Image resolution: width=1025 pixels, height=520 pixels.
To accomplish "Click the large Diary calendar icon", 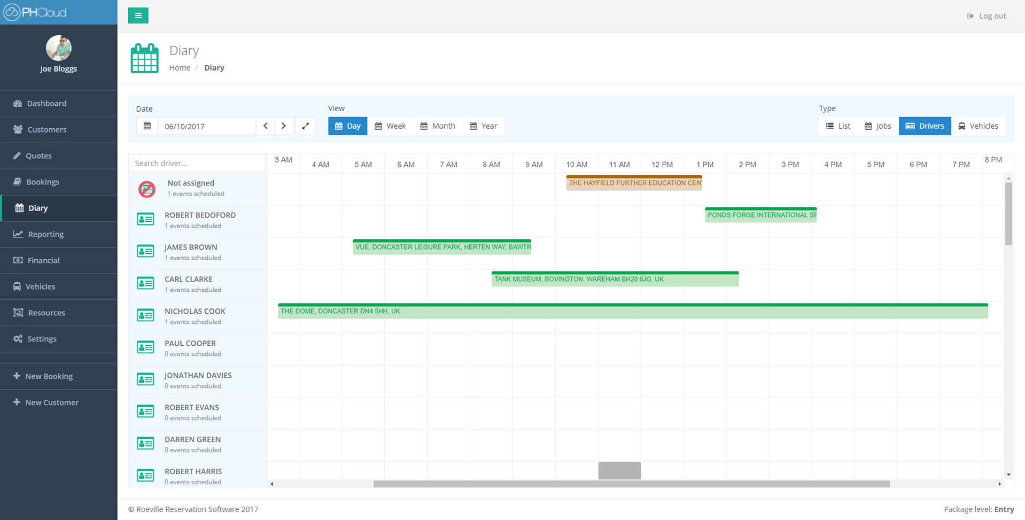I will (145, 58).
